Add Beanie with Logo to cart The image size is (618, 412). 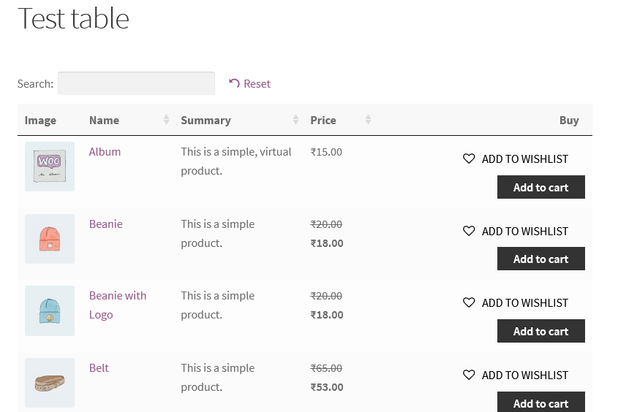click(540, 331)
